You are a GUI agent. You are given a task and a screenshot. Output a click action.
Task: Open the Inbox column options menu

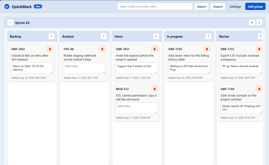click(x=156, y=36)
